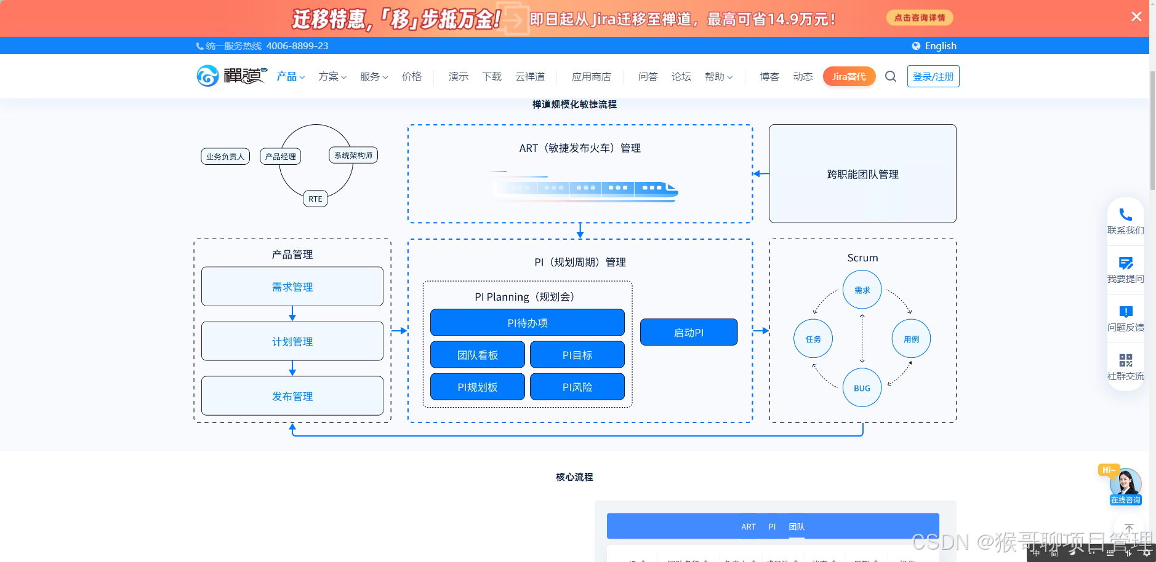The height and width of the screenshot is (562, 1156).
Task: Click the 系统架构师 role label
Action: click(x=353, y=156)
